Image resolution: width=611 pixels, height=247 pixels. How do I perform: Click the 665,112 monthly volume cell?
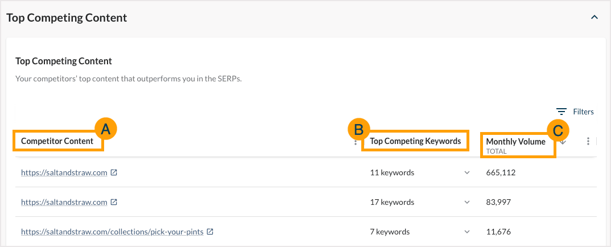[x=501, y=172]
